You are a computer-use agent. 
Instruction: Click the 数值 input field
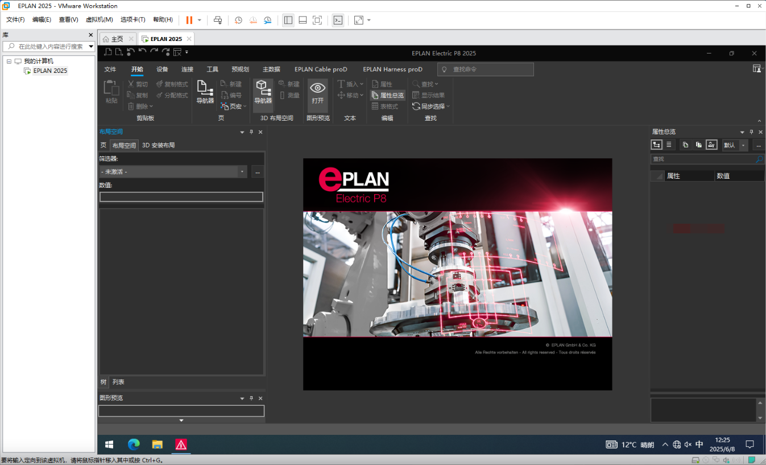(181, 197)
